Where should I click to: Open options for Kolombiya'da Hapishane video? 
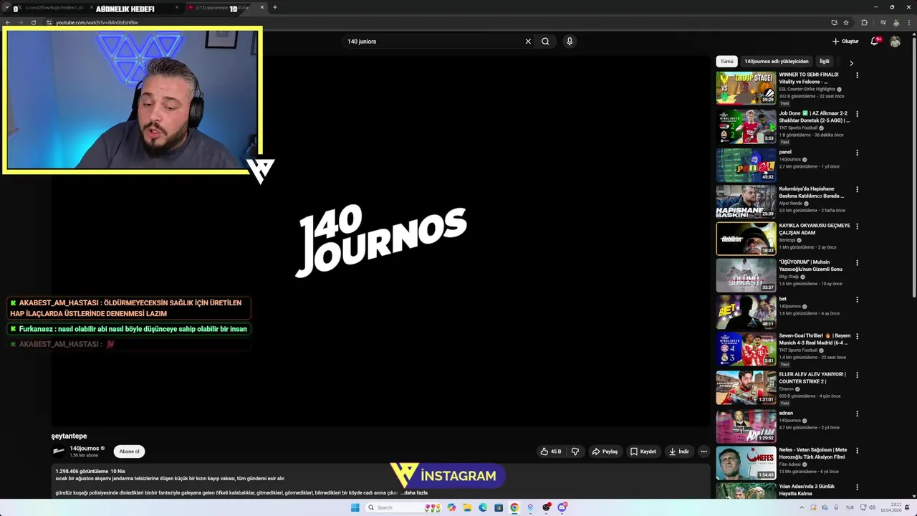(x=857, y=190)
